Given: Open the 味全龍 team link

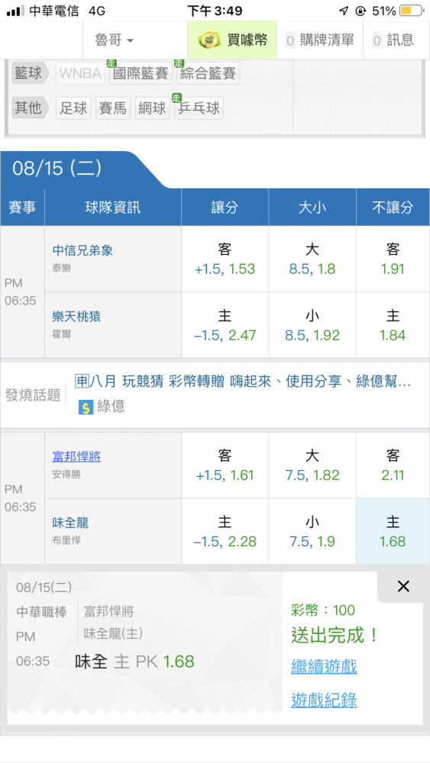Looking at the screenshot, I should pyautogui.click(x=70, y=523).
